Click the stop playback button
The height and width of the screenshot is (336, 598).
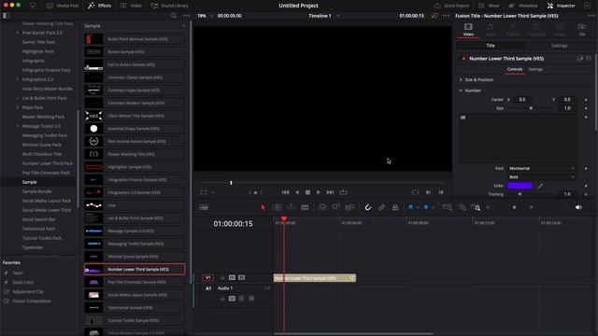tap(307, 192)
